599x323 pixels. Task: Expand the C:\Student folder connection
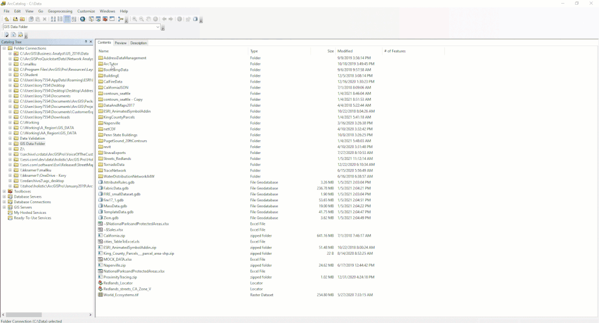pyautogui.click(x=10, y=75)
